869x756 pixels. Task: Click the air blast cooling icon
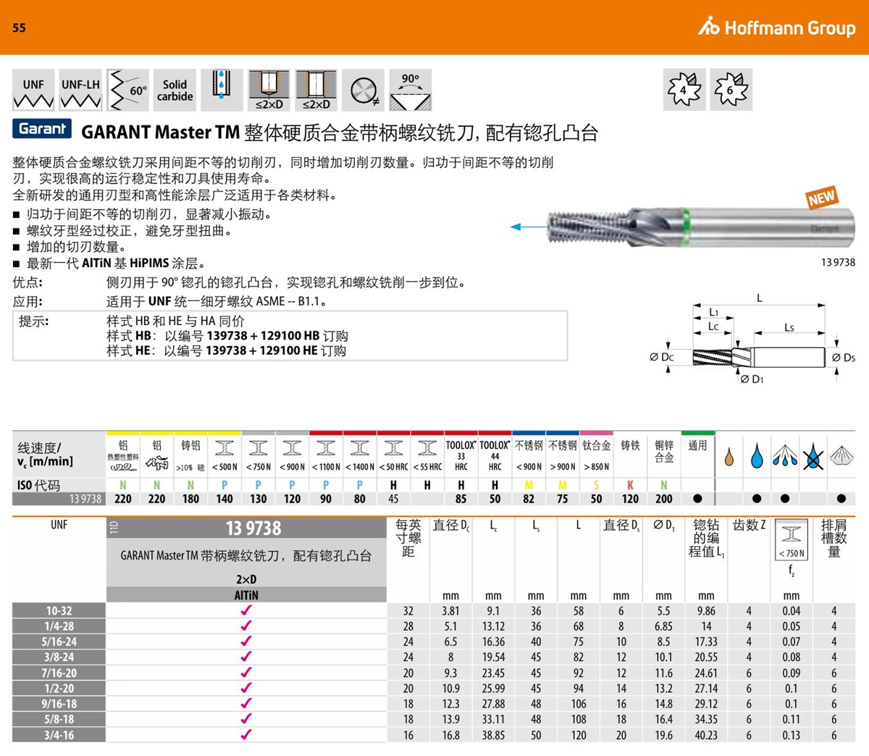[x=841, y=456]
